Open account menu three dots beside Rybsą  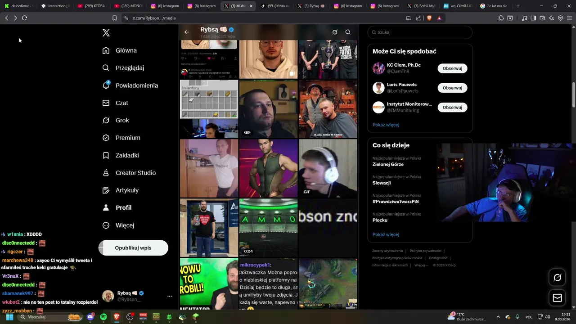pos(170,296)
